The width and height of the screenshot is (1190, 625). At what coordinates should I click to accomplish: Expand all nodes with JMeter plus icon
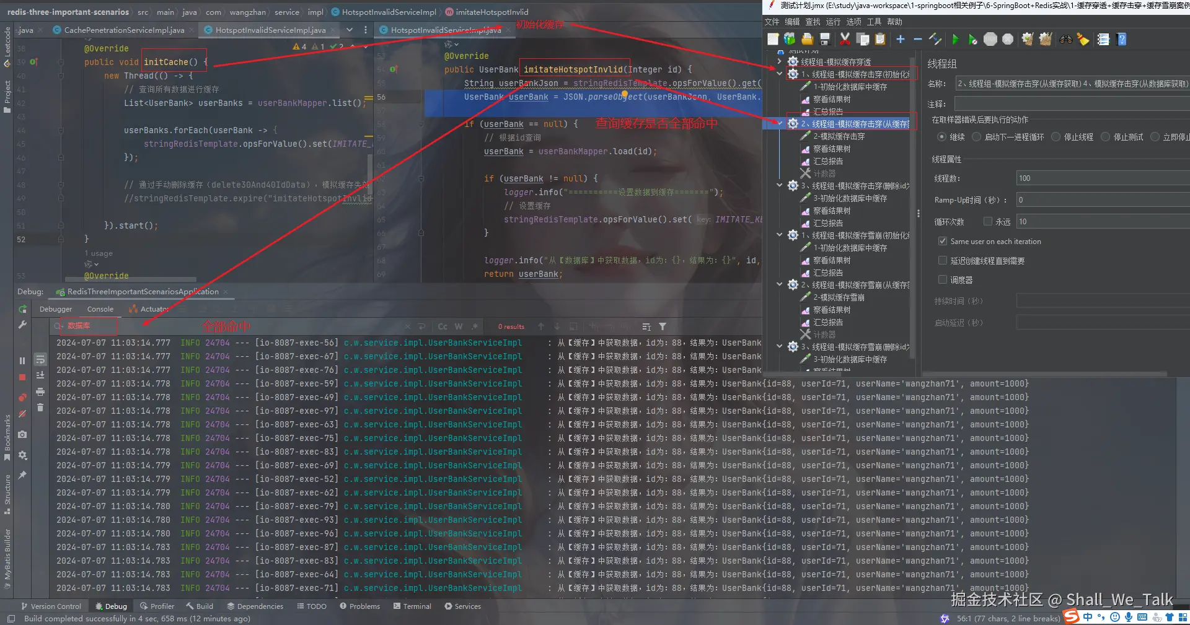click(x=901, y=39)
